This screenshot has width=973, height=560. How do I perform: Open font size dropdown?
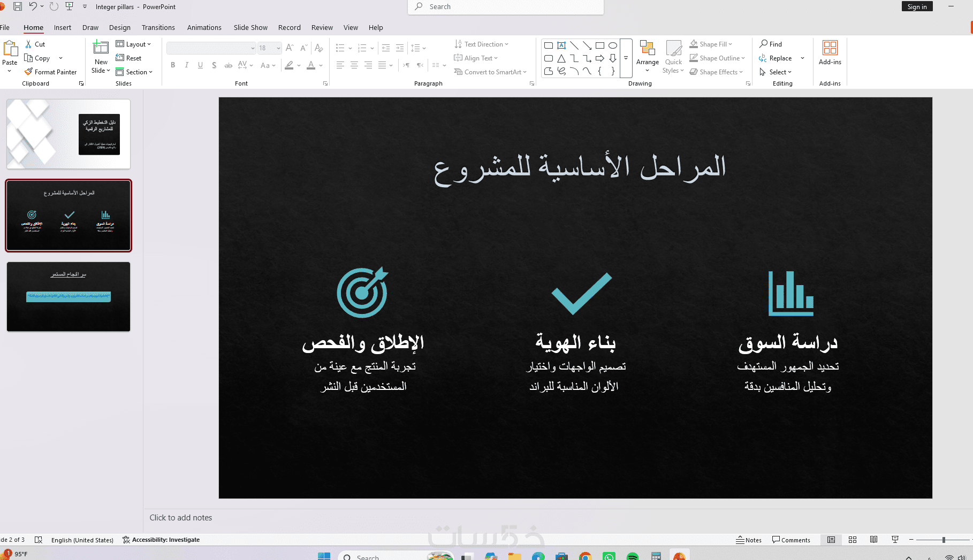pos(278,48)
